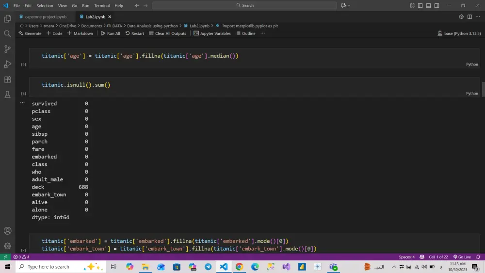
Task: Go forward using the navigation arrow
Action: (x=145, y=5)
